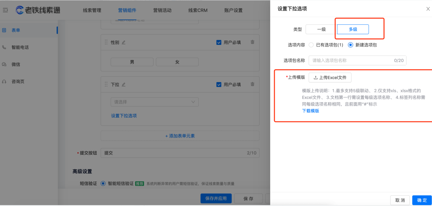Rename 下拉 field via its pencil icon
This screenshot has width=432, height=206.
pos(123,84)
